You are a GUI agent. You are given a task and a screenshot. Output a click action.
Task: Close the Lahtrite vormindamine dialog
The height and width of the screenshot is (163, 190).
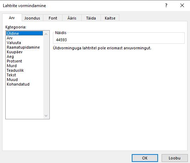coord(182,5)
